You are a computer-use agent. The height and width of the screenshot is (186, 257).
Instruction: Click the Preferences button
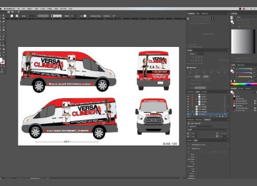(x=107, y=16)
